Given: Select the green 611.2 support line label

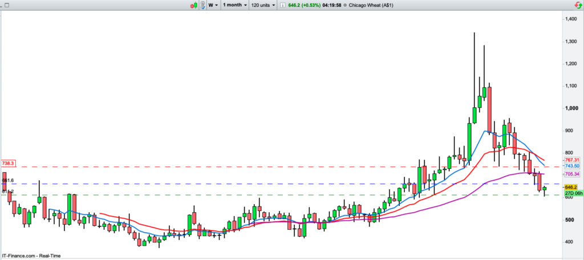Looking at the screenshot, I should [7, 192].
